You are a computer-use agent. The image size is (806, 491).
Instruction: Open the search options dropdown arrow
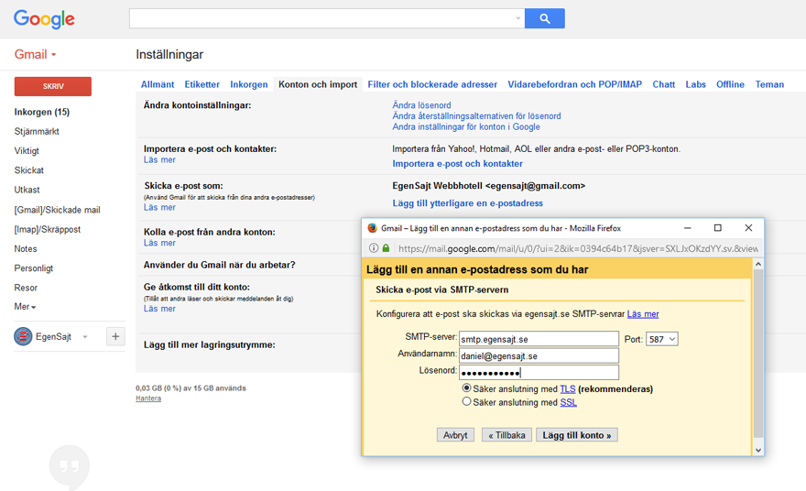[517, 18]
